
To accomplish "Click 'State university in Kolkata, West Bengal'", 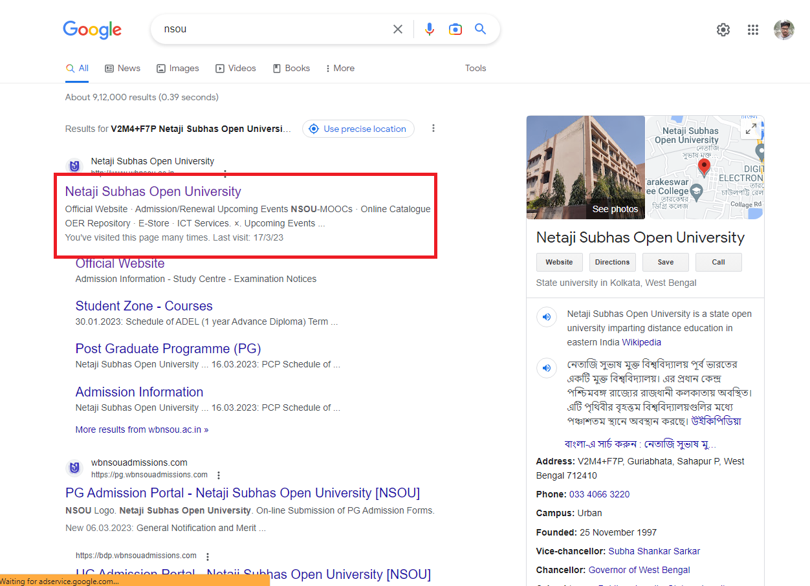I will [617, 283].
